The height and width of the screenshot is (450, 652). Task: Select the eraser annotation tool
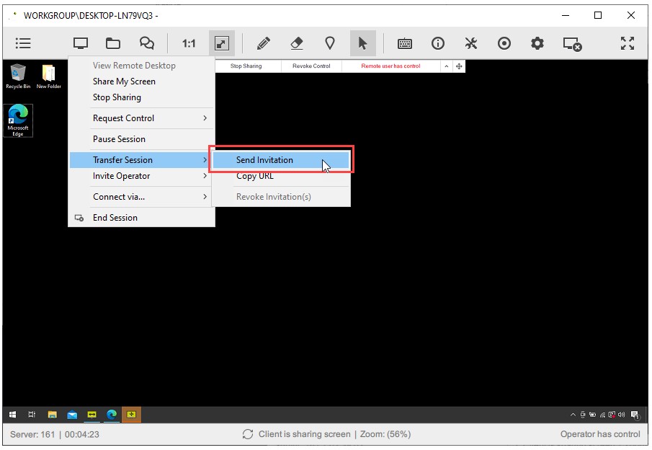(297, 43)
